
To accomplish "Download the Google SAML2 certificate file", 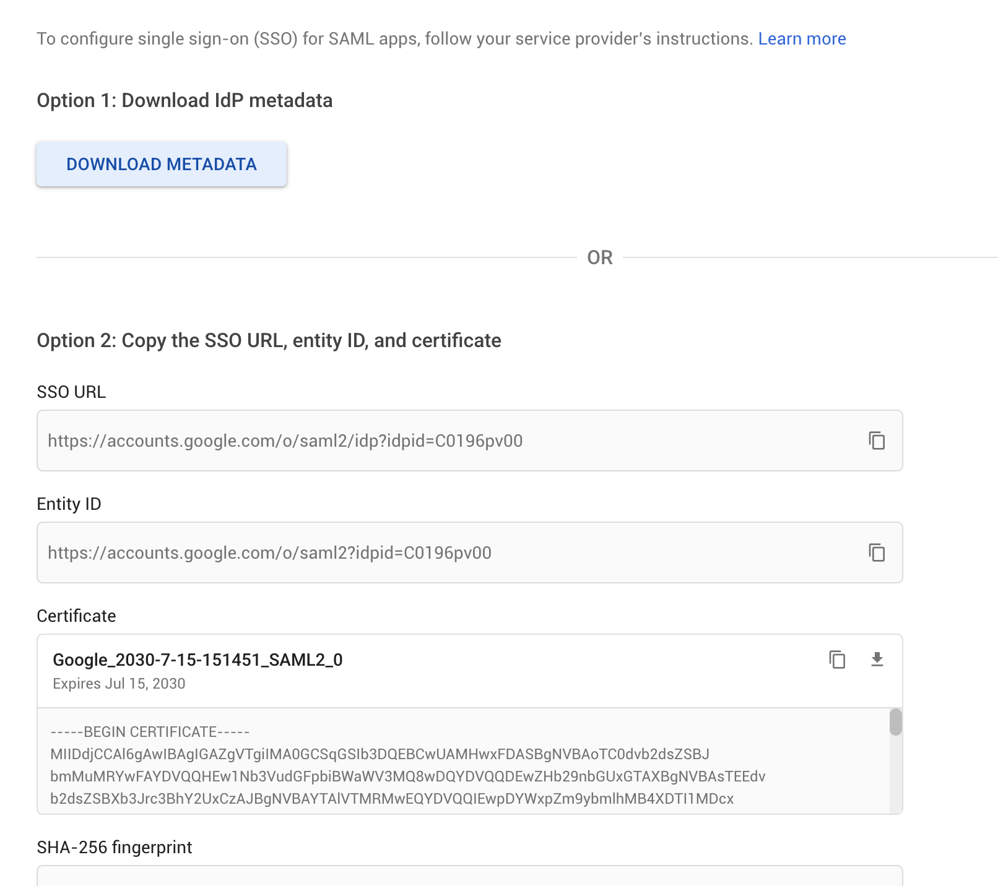I will tap(877, 660).
